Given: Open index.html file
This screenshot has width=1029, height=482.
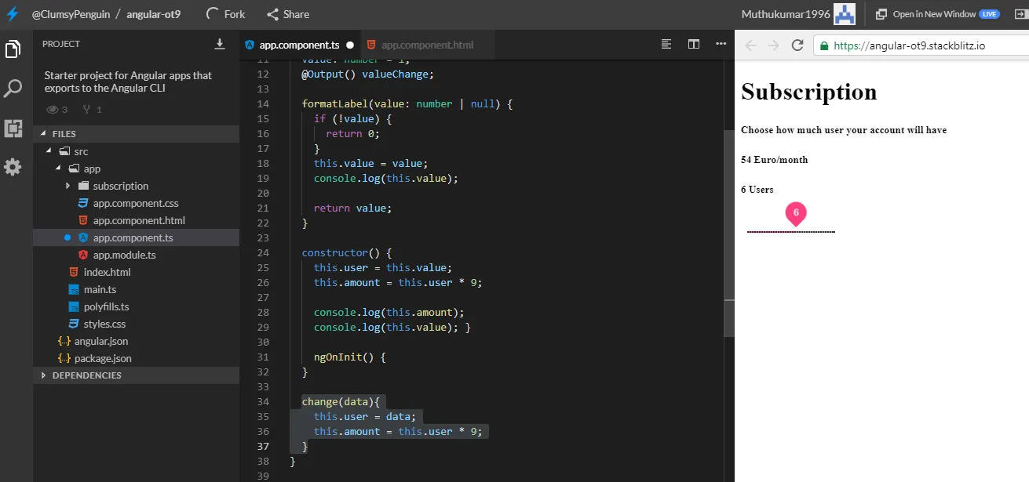Looking at the screenshot, I should [107, 272].
